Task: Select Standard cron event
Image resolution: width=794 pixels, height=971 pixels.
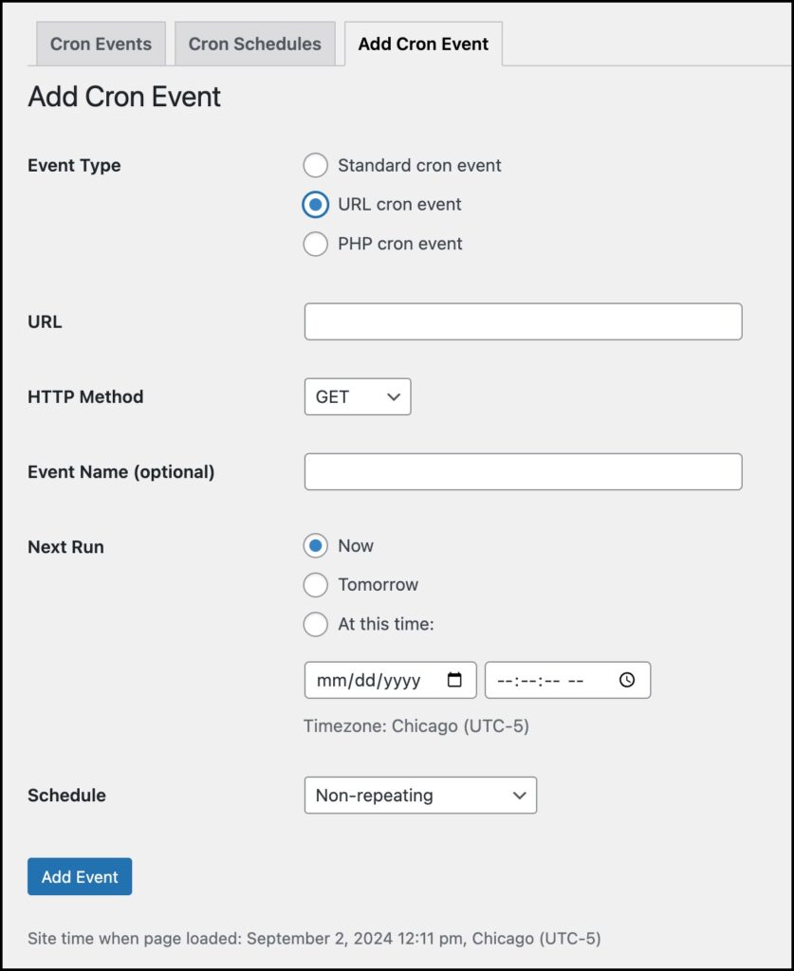Action: (315, 165)
